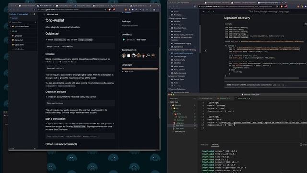The width and height of the screenshot is (307, 173).
Task: Click Packages heading link on GitHub
Action: pyautogui.click(x=126, y=21)
